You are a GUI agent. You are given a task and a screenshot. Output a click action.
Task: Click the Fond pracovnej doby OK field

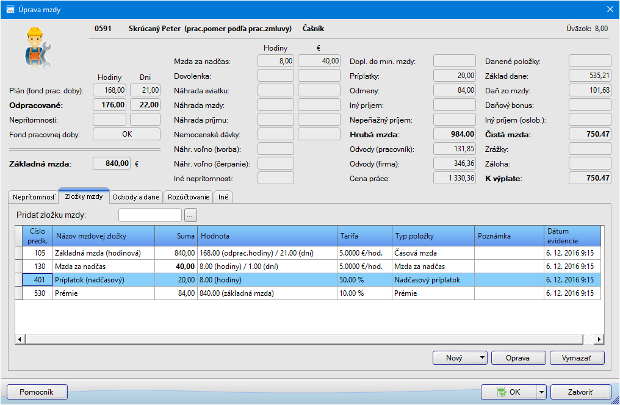coord(126,134)
